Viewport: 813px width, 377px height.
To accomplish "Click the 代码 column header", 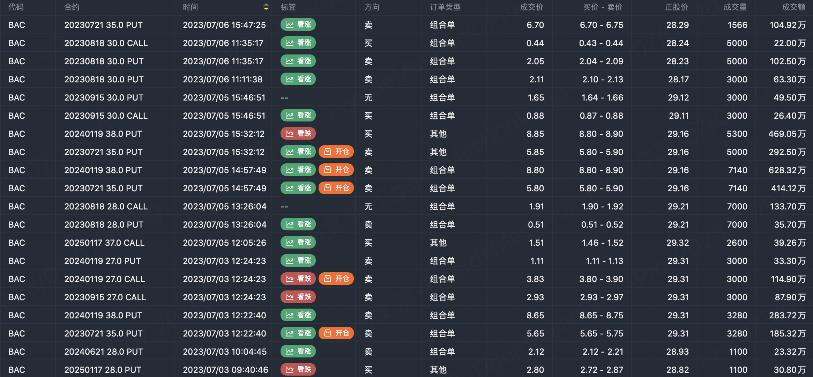I will point(16,7).
